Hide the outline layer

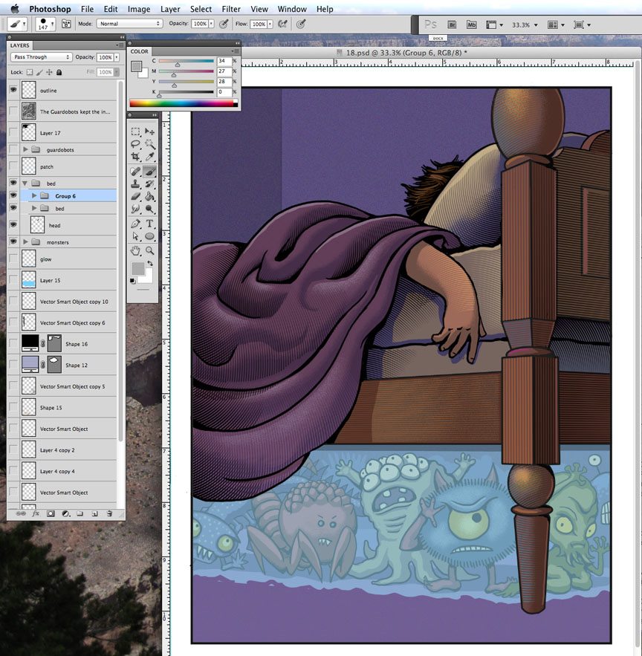pyautogui.click(x=13, y=90)
